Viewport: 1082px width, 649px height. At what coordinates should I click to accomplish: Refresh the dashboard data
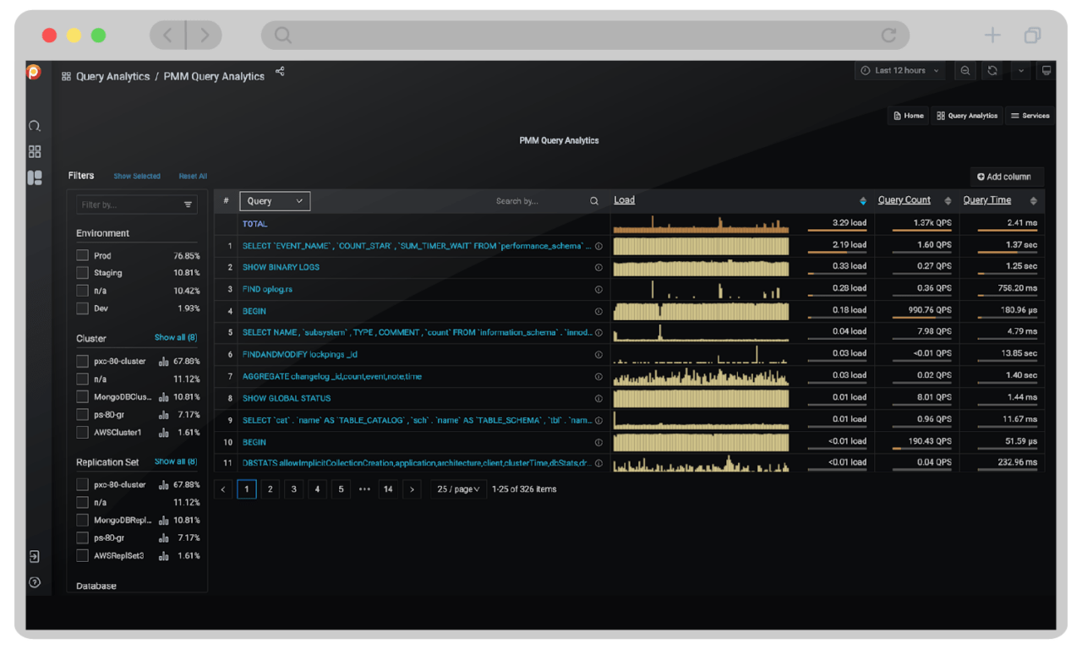[x=992, y=70]
